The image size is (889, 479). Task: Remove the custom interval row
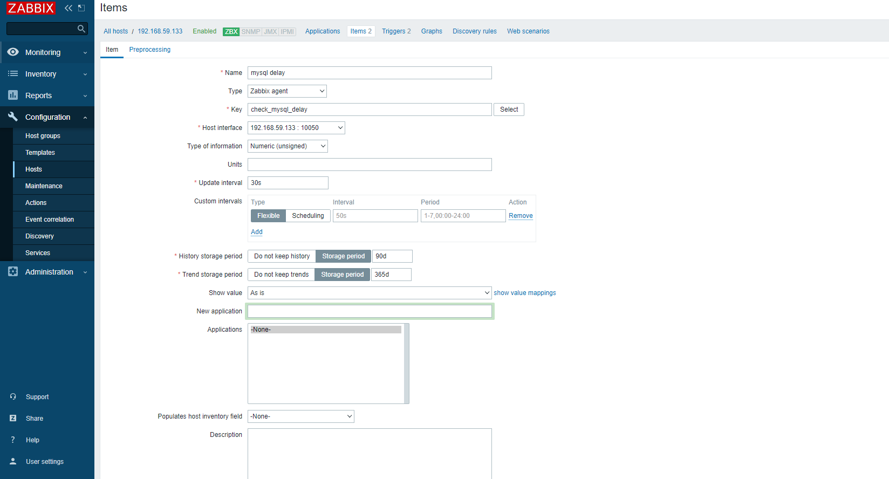point(521,216)
